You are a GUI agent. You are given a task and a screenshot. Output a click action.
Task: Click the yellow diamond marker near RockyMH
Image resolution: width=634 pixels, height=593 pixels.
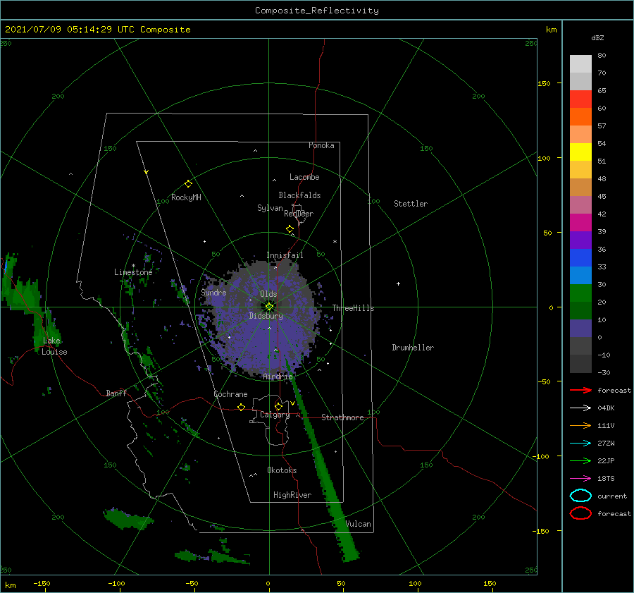(188, 184)
